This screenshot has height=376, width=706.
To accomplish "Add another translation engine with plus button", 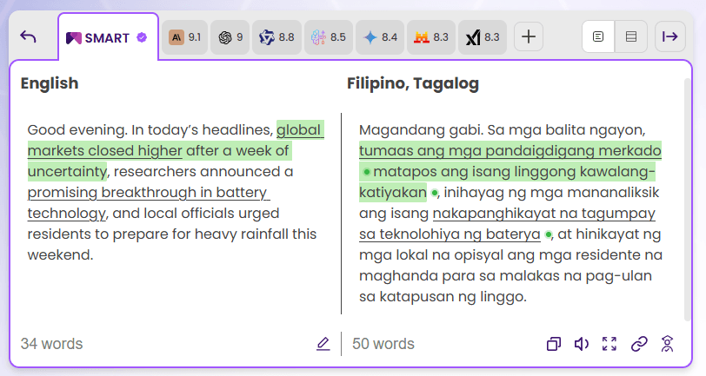I will [x=529, y=36].
